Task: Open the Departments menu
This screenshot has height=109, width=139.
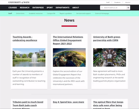Action: click(62, 8)
